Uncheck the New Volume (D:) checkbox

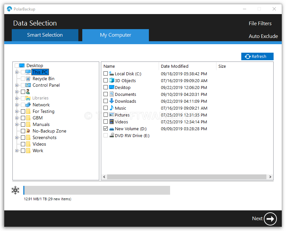pyautogui.click(x=105, y=129)
